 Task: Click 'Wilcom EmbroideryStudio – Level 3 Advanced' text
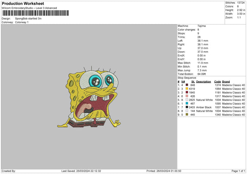(29, 8)
